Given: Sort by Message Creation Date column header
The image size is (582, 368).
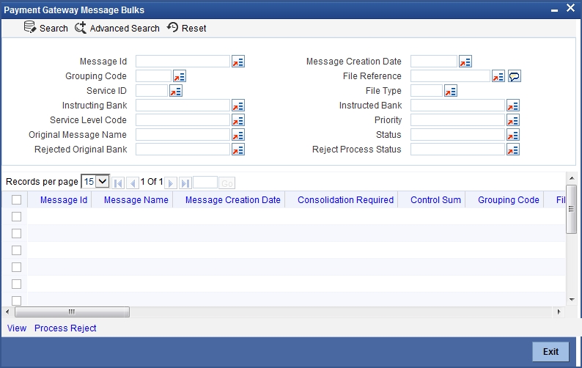Looking at the screenshot, I should click(x=232, y=200).
